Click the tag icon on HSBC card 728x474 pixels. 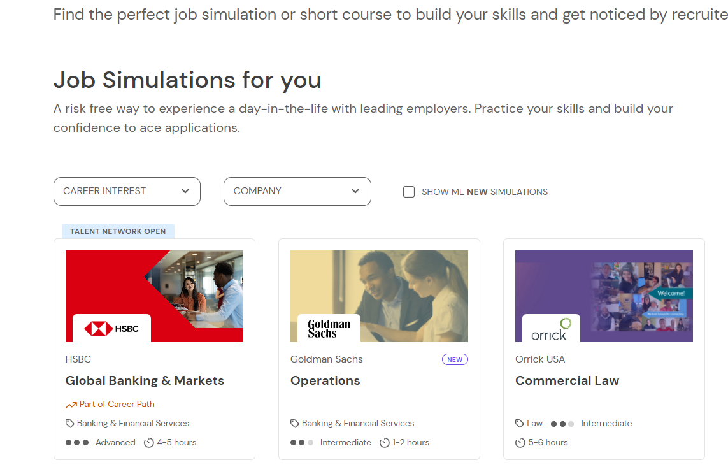(70, 424)
